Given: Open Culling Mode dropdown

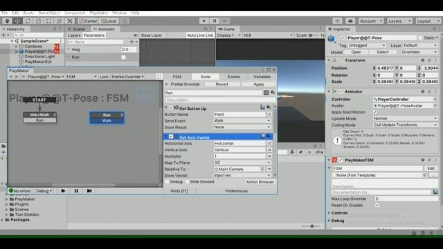Looking at the screenshot, I should point(405,124).
